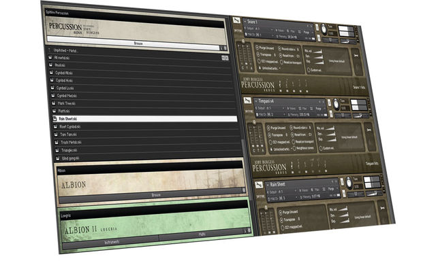Enable Custom vel. in Timpani v4
Image resolution: width=436 pixels, height=265 pixels.
click(x=321, y=149)
